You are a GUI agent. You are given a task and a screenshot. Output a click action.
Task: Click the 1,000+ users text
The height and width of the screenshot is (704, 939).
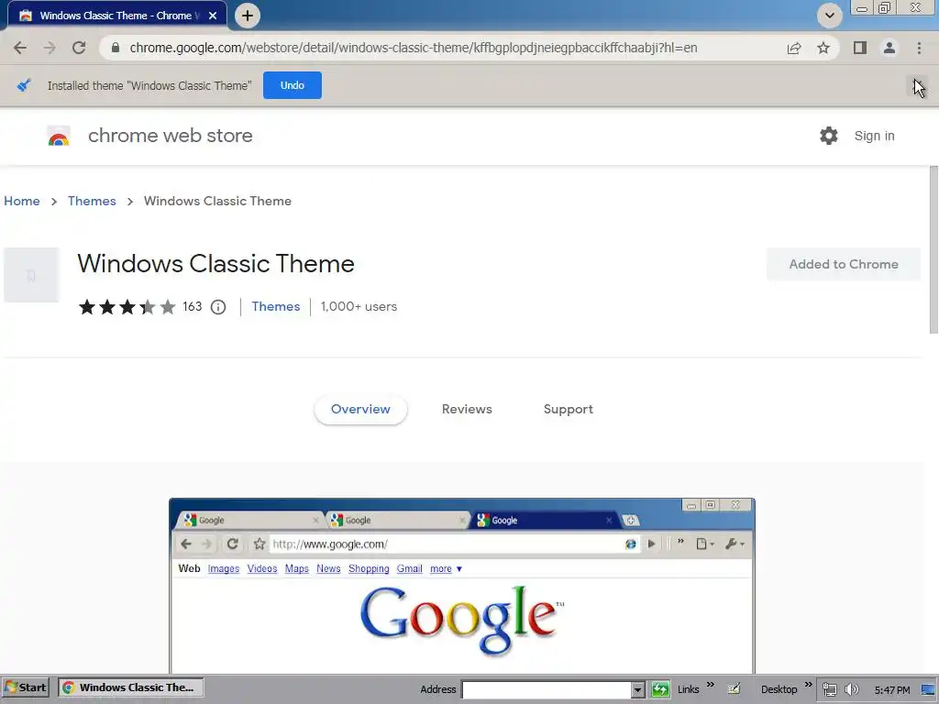(x=359, y=306)
